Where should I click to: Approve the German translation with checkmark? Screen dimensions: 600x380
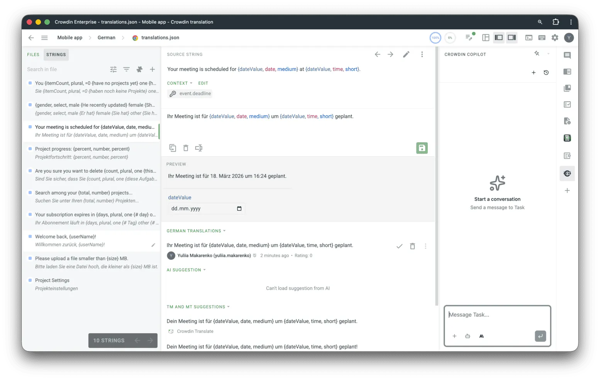coord(399,246)
